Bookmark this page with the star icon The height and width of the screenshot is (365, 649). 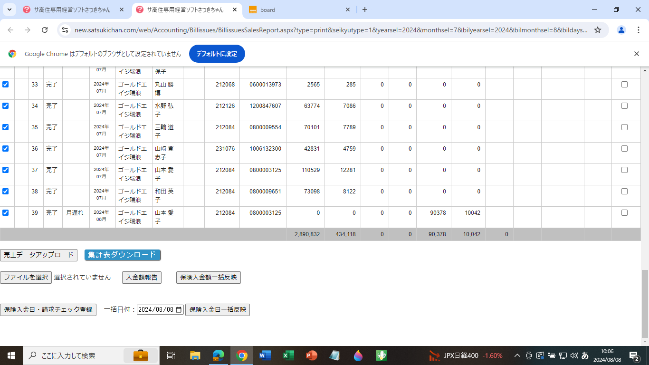tap(598, 30)
